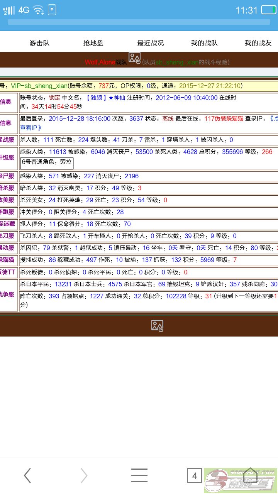Switch to the 游击队 tab

[39, 43]
